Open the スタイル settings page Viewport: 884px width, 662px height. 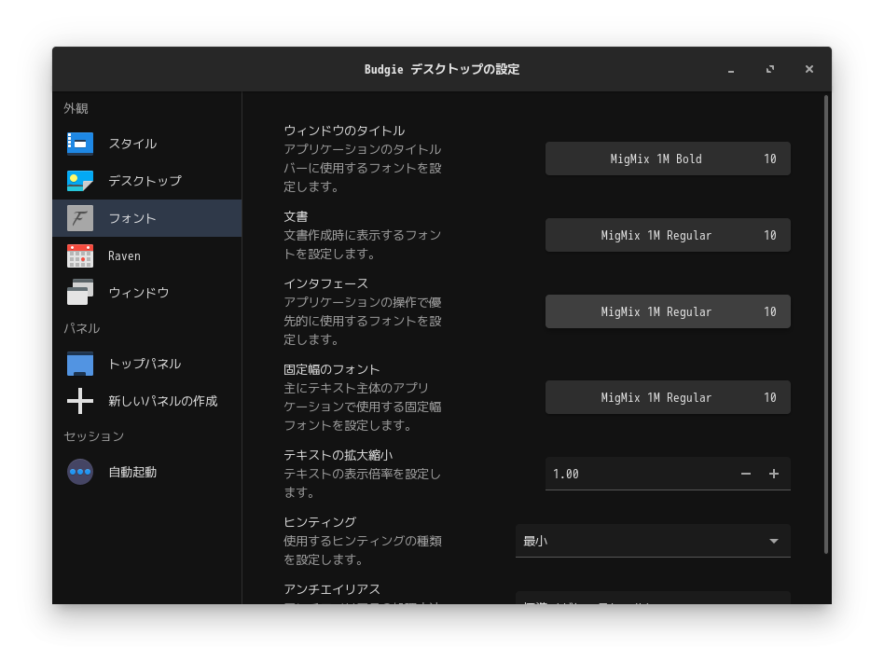147,144
